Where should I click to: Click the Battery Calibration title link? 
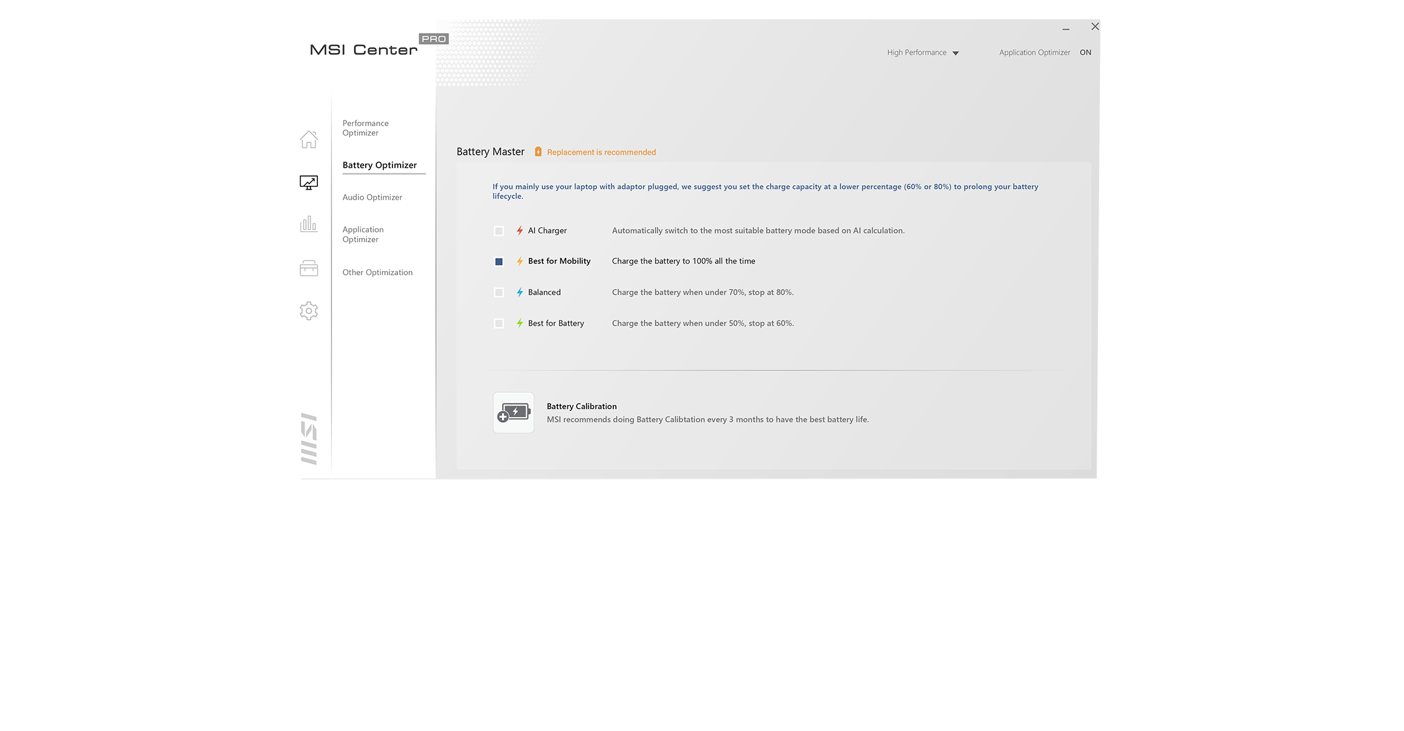(582, 407)
